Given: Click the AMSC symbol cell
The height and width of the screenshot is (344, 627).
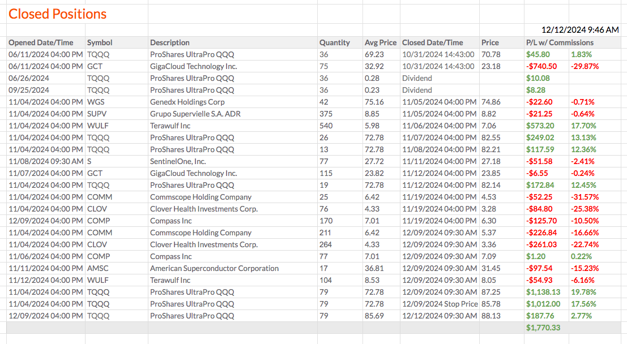Looking at the screenshot, I should click(99, 268).
